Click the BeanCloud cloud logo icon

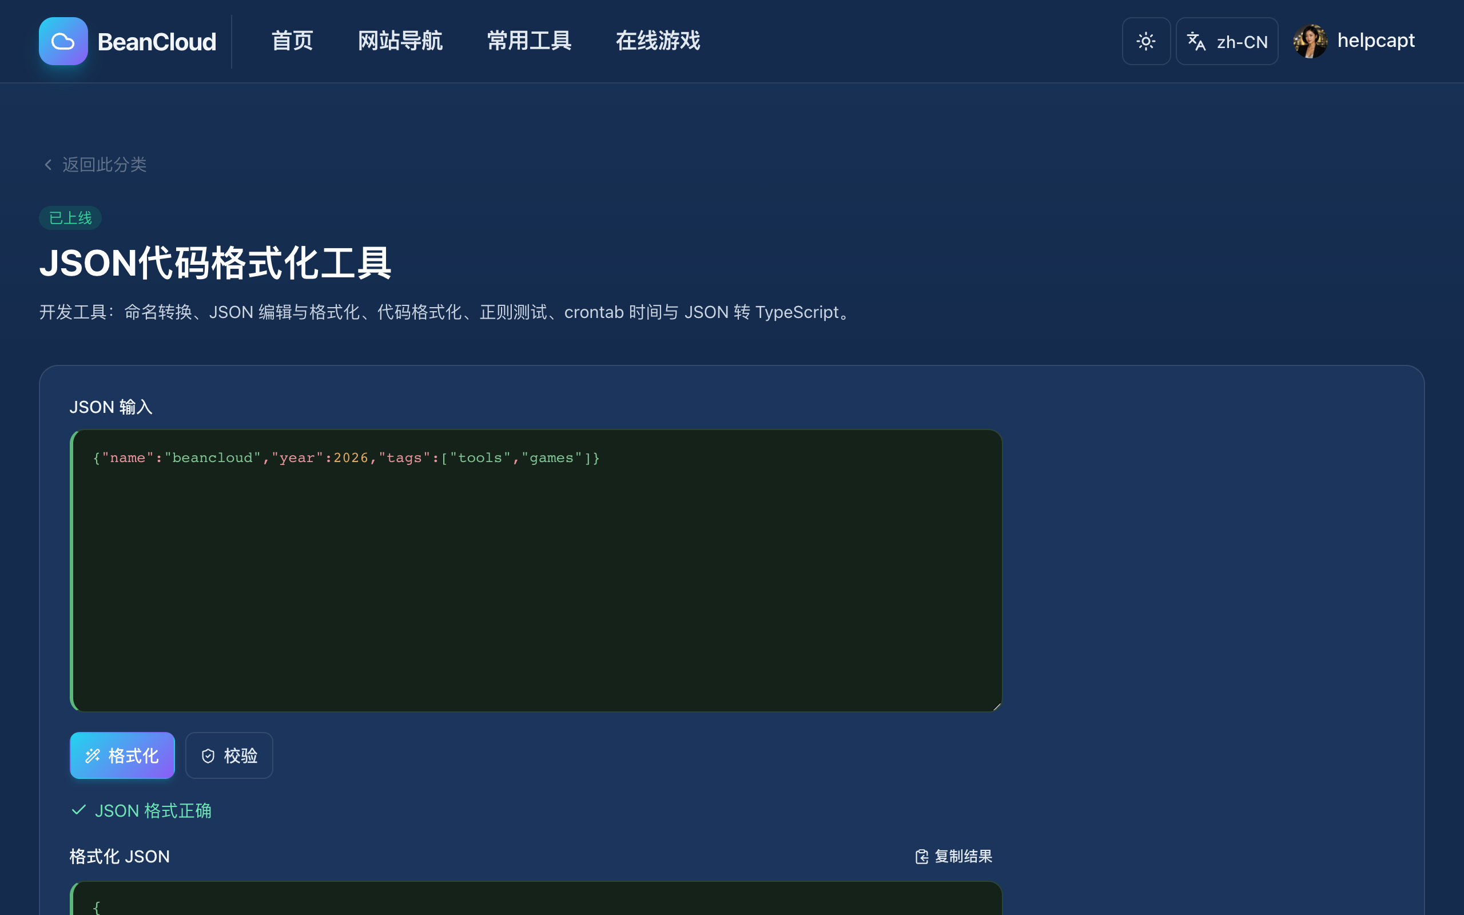point(63,41)
